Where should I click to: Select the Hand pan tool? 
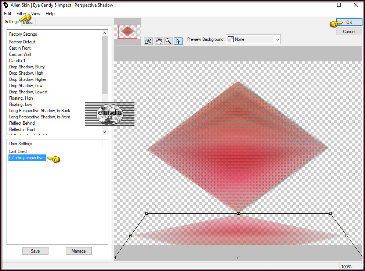point(159,41)
